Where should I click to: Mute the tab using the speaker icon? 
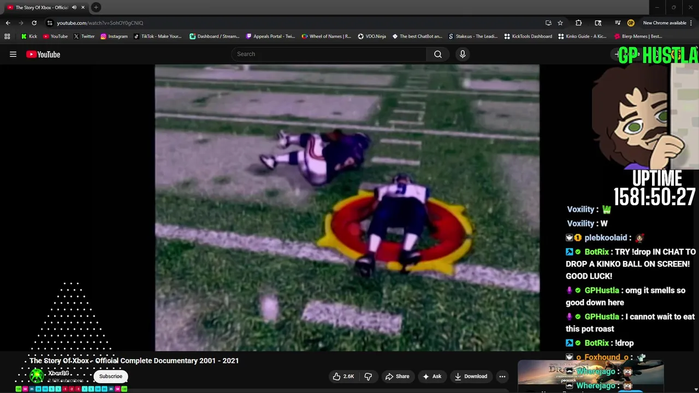click(74, 7)
